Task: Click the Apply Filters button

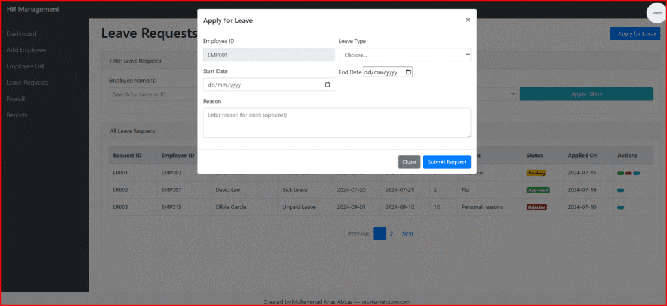Action: (x=586, y=94)
